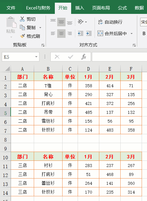
Task: Switch to 公式 (Formulas) tab
Action: (122, 8)
